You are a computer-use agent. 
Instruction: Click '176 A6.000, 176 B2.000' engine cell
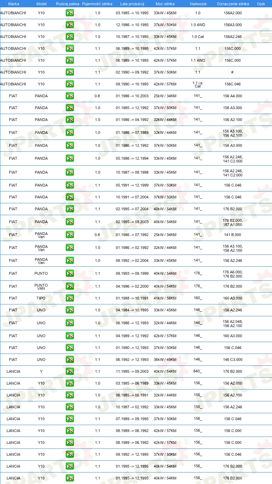(x=233, y=274)
